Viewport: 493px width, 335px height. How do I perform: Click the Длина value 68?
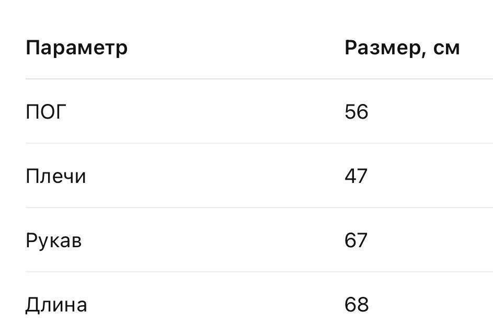pos(356,305)
